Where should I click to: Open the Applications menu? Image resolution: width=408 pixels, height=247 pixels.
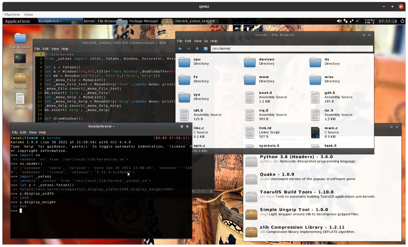18,21
